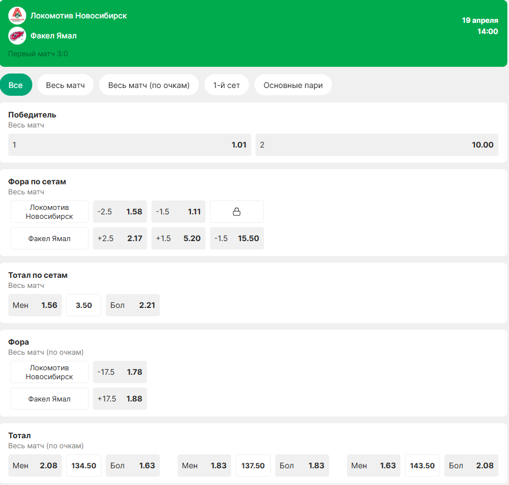
Task: Select under 143.50 points at 1.63
Action: click(374, 466)
